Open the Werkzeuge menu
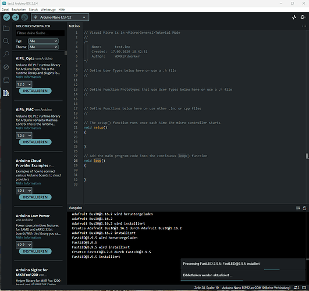This screenshot has height=291, width=309. [x=48, y=10]
